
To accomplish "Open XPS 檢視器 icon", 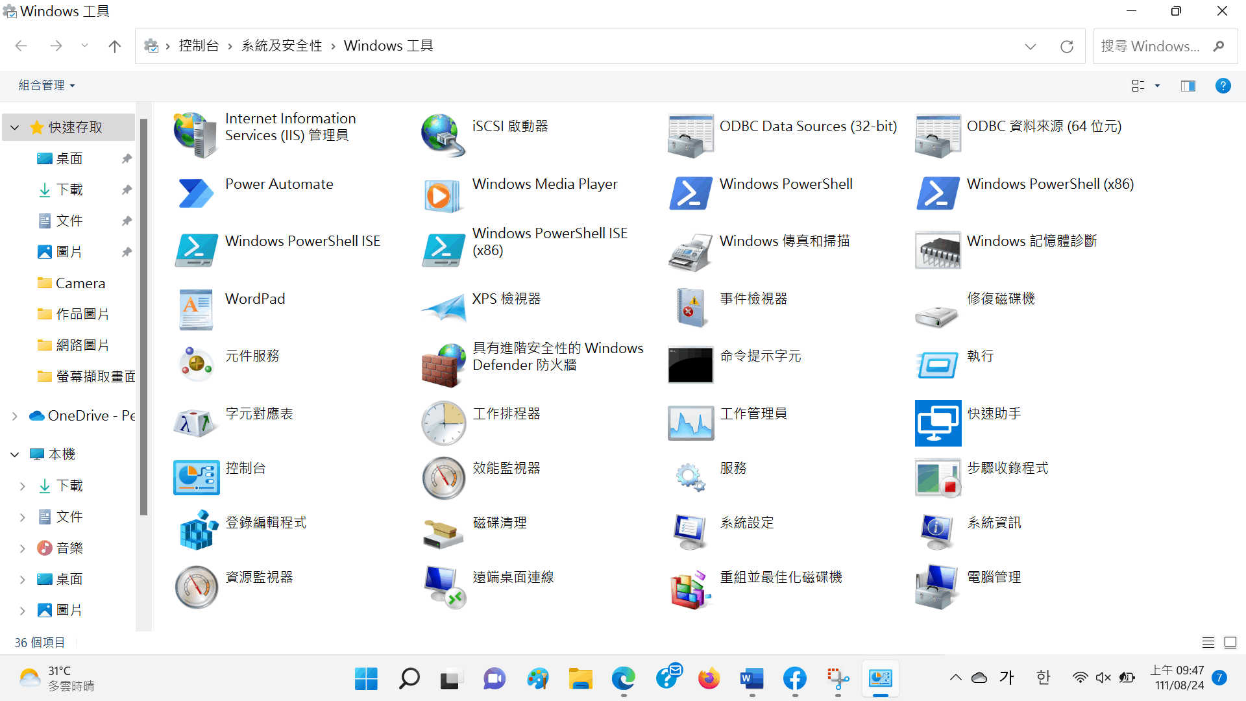I will click(443, 308).
